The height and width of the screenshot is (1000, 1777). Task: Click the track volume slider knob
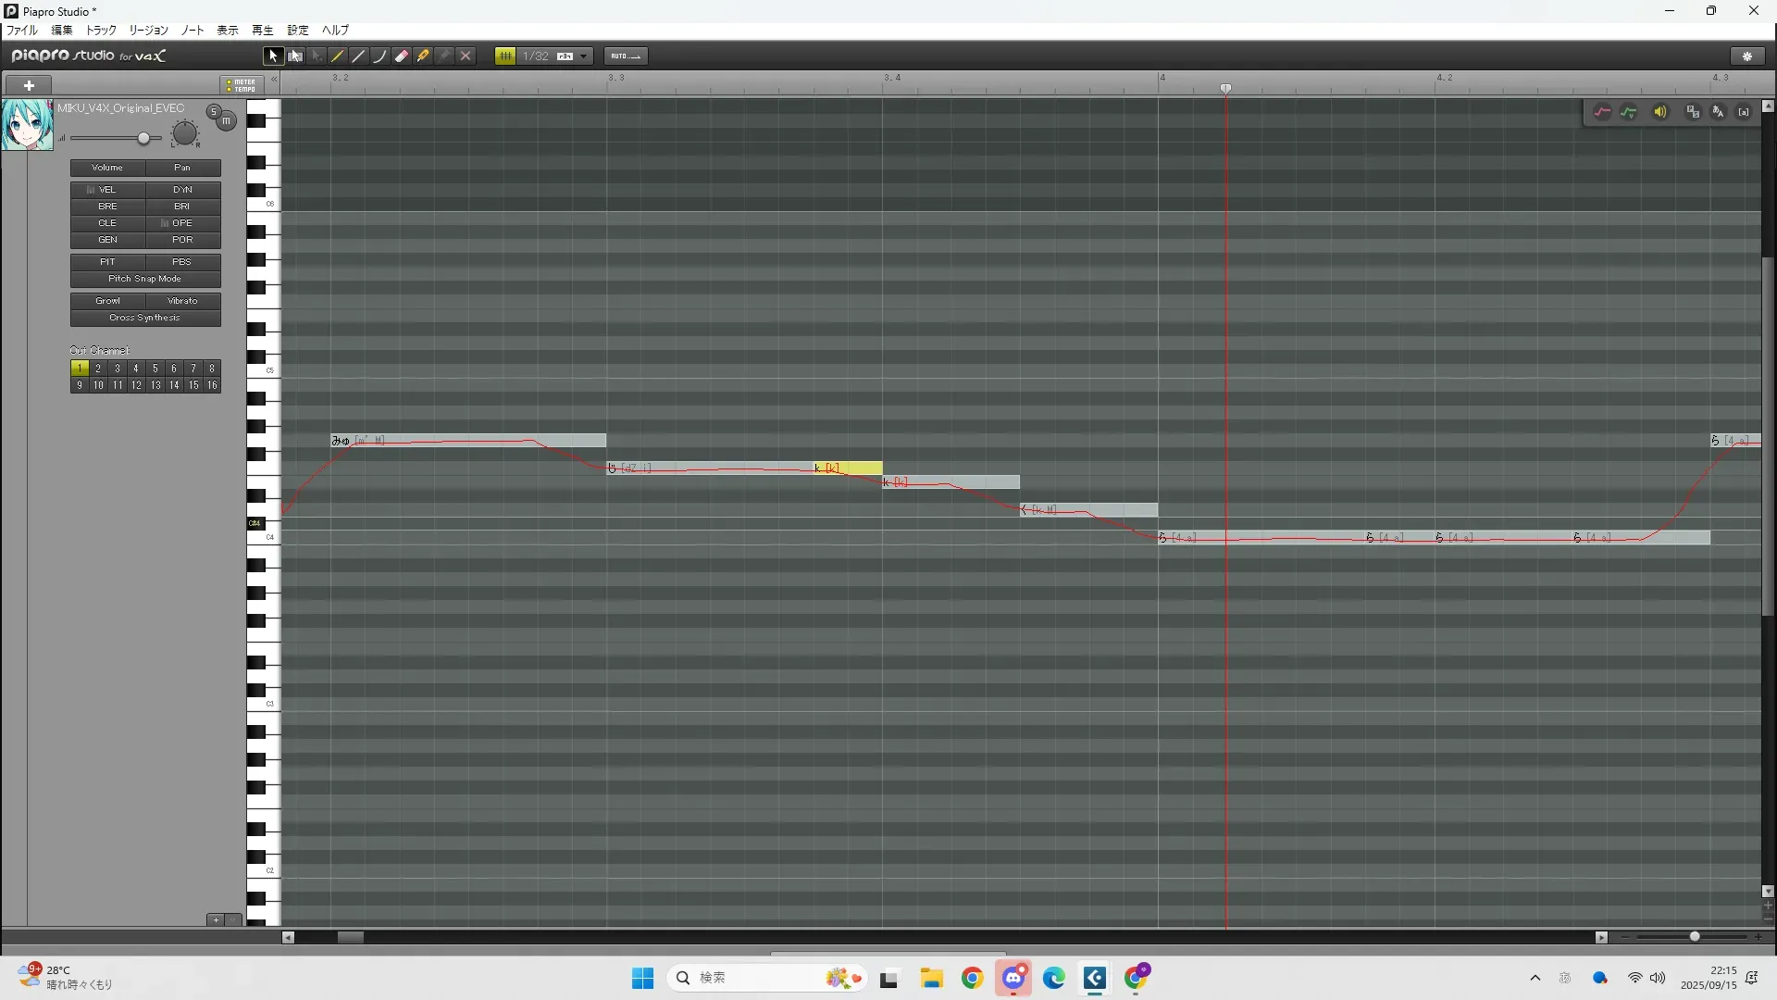[x=143, y=139]
